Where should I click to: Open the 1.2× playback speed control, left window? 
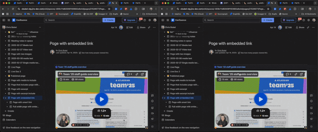pyautogui.click(x=102, y=111)
